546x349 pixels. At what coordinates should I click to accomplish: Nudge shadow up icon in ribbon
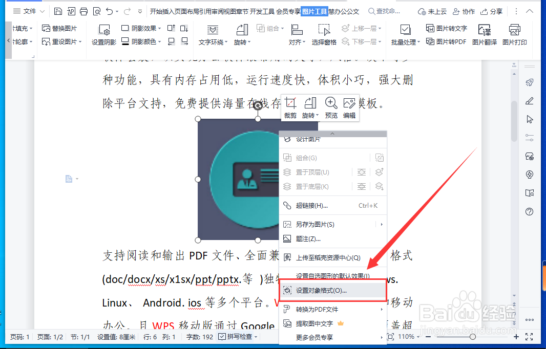click(x=171, y=28)
